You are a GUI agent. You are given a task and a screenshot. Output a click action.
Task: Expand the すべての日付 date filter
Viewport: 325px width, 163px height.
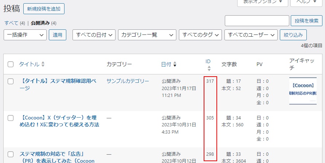coord(94,35)
